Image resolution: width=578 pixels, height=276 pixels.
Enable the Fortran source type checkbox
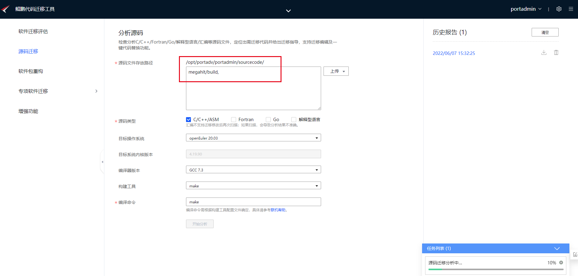[x=234, y=120]
